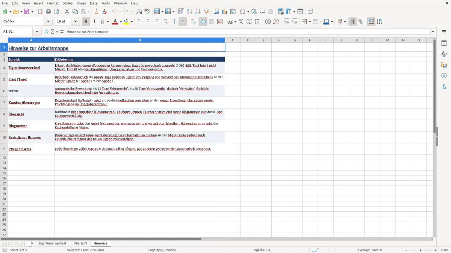Click the Spelling check icon

click(x=147, y=12)
